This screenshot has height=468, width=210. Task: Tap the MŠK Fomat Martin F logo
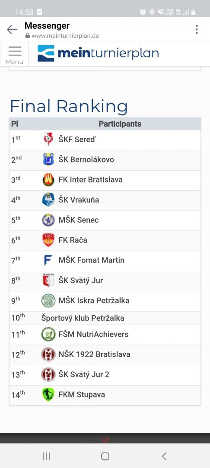(48, 260)
